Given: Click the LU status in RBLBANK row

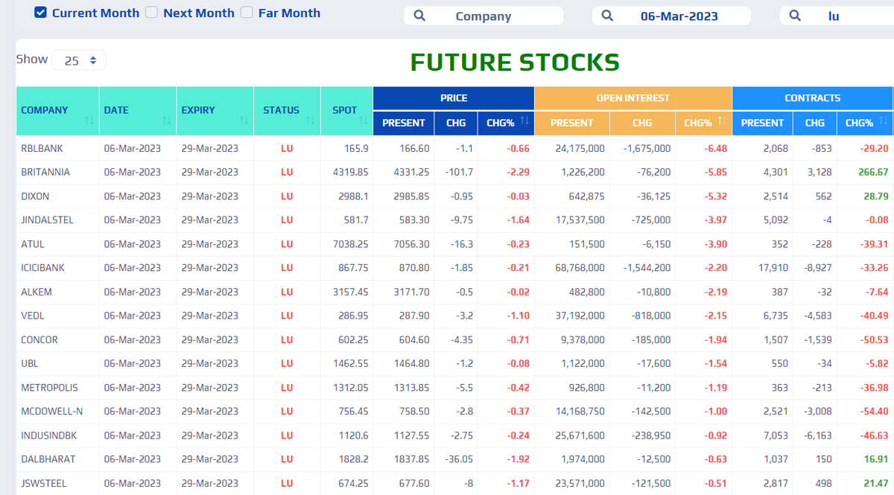Looking at the screenshot, I should 287,148.
